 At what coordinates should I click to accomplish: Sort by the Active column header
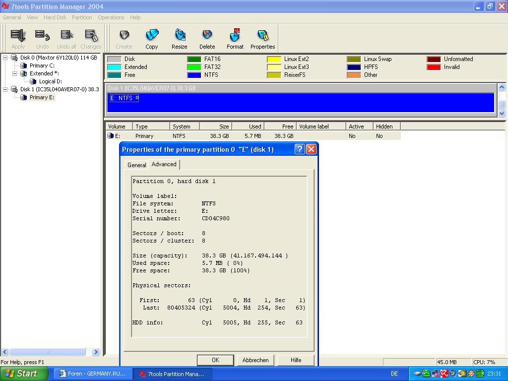pyautogui.click(x=359, y=127)
